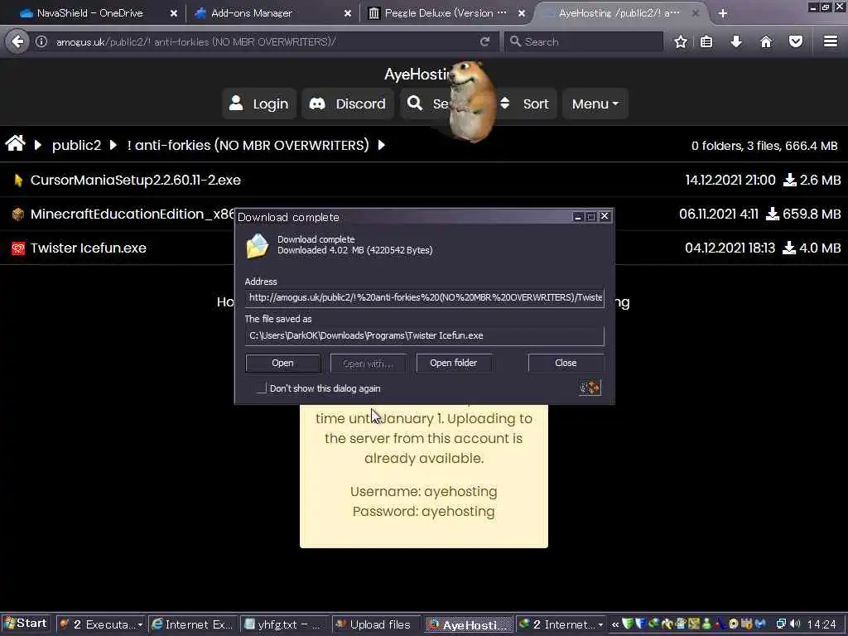Open the network tray icon
This screenshot has width=848, height=636.
pyautogui.click(x=781, y=624)
